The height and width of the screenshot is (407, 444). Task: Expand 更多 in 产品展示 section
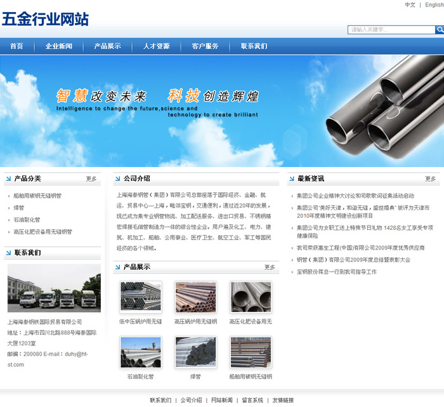(270, 267)
